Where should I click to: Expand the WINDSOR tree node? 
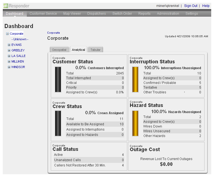tap(9, 67)
